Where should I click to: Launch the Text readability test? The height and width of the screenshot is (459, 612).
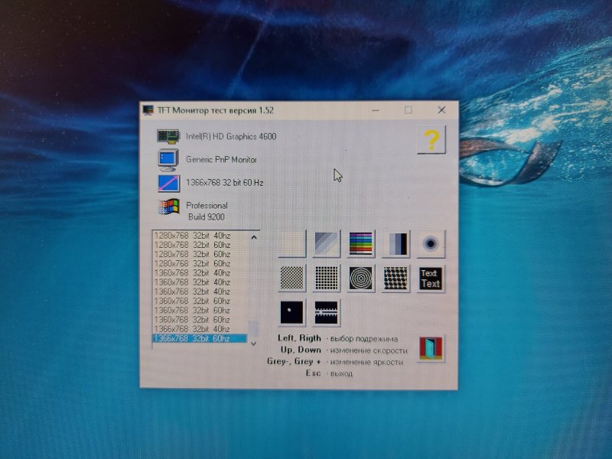430,278
